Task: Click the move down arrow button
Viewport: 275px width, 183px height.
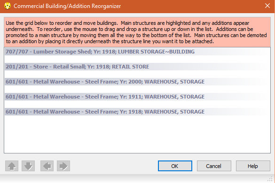Action: (28, 166)
